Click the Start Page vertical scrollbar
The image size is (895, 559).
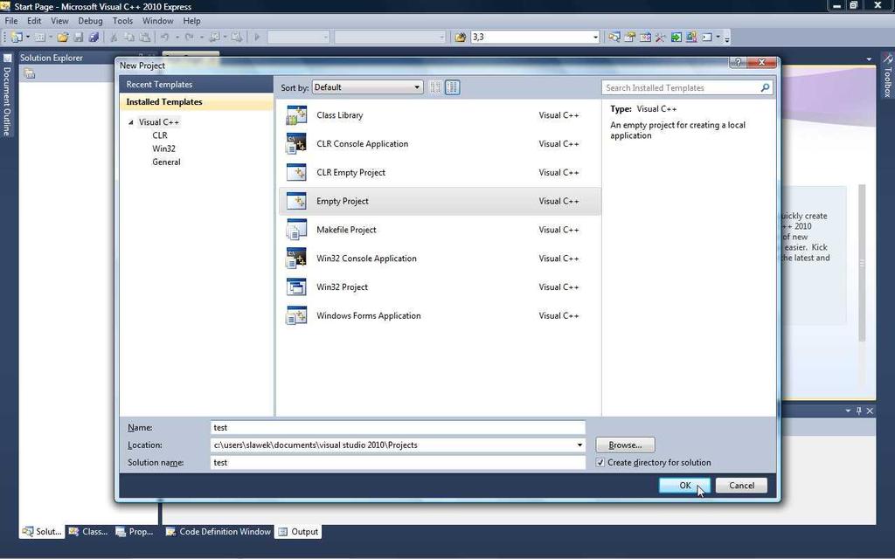point(862,263)
